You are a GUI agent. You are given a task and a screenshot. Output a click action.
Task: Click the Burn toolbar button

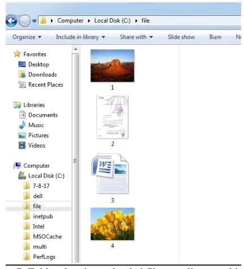tap(215, 37)
